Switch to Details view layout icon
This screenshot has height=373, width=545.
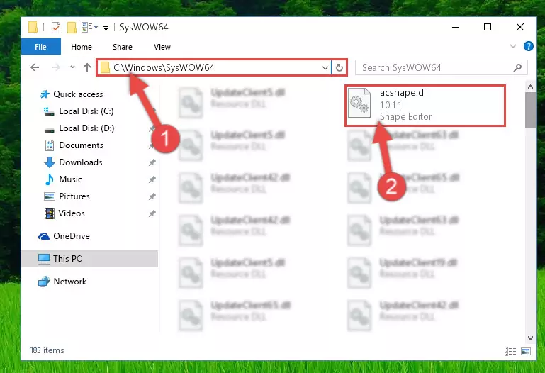510,352
